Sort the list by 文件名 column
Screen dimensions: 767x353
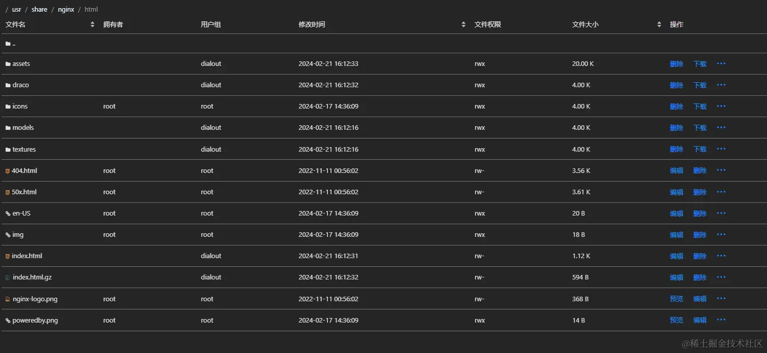point(92,24)
